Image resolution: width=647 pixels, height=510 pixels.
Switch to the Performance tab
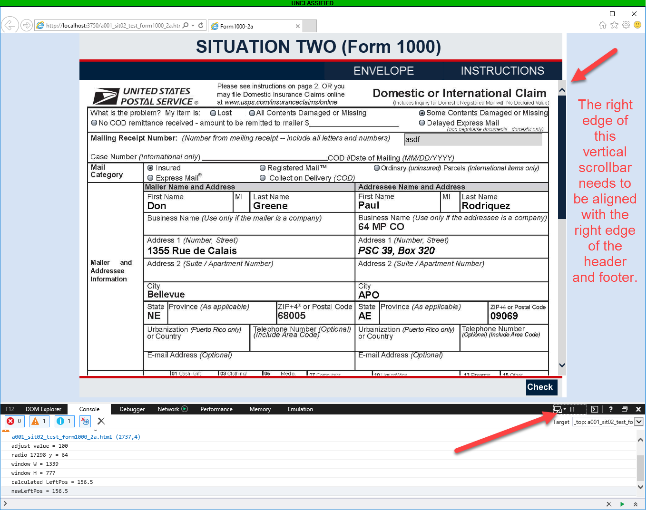pos(216,409)
